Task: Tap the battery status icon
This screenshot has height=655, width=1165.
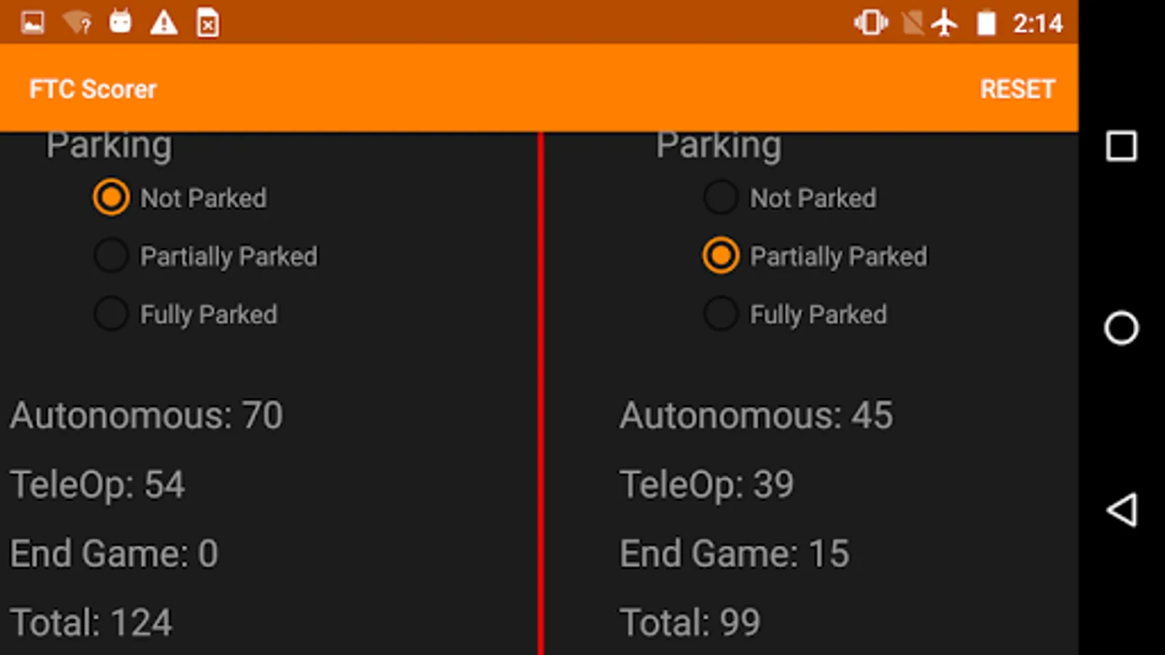Action: pyautogui.click(x=986, y=23)
